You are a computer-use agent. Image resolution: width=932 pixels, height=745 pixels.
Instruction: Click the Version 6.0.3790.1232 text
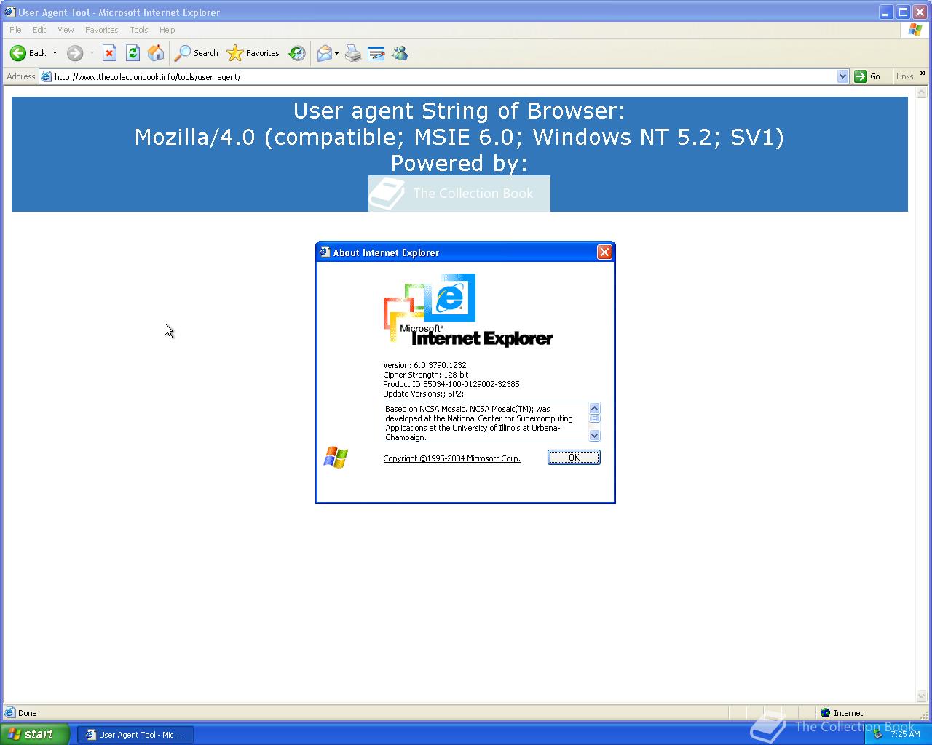pos(424,365)
